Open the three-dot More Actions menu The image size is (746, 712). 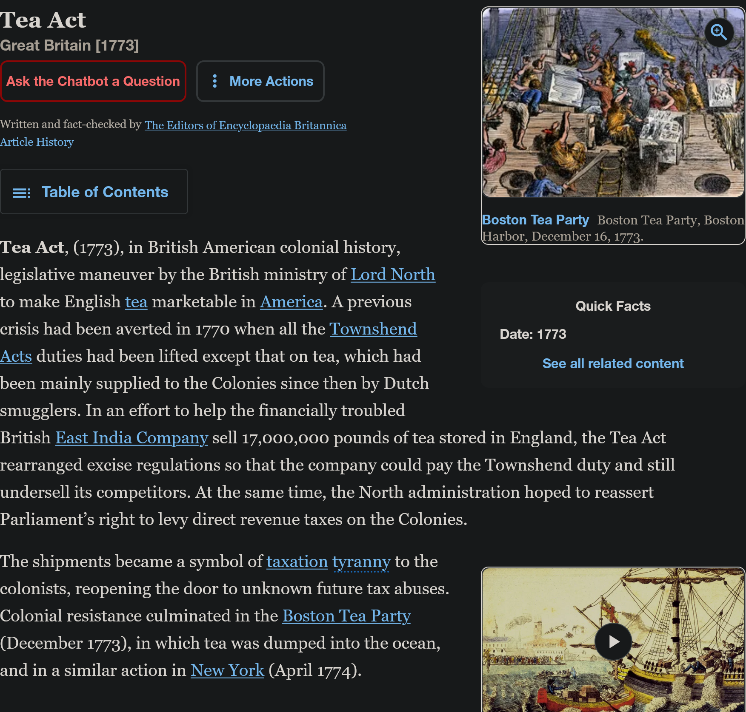pos(260,81)
